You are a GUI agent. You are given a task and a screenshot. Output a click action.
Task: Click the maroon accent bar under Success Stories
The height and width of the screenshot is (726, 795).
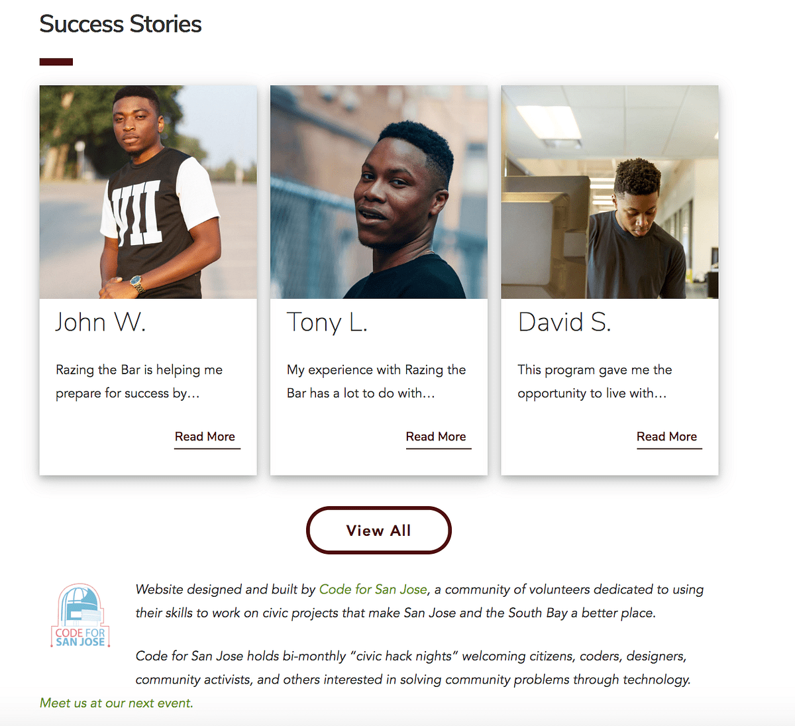(56, 62)
